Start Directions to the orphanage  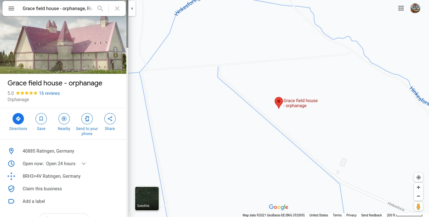(18, 122)
